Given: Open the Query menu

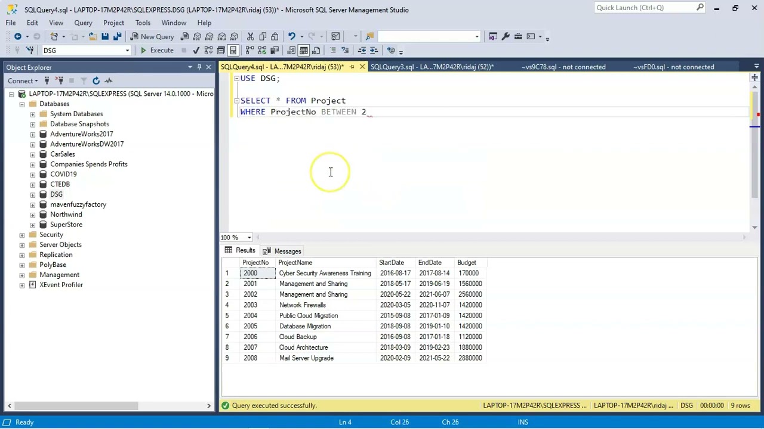Looking at the screenshot, I should click(x=83, y=23).
